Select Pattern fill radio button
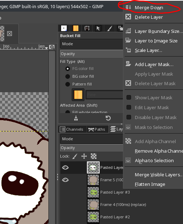 click(67, 84)
